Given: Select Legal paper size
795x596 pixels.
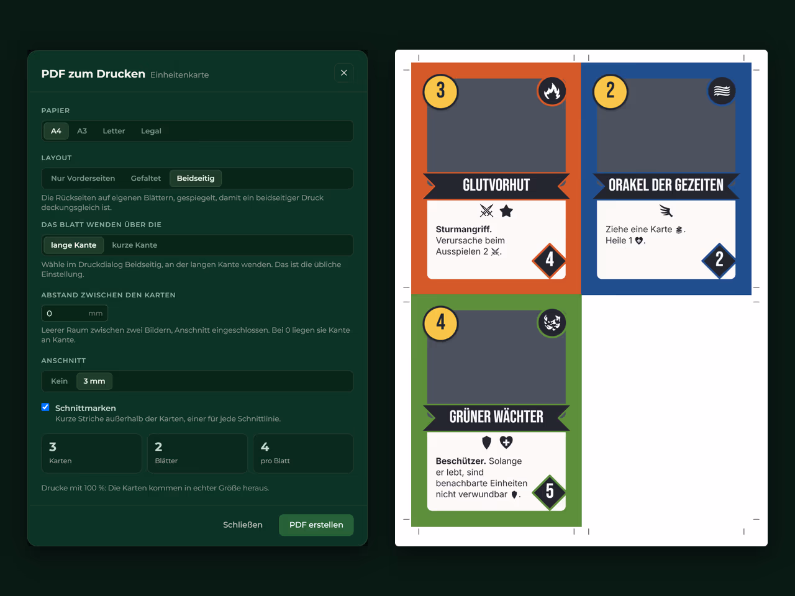Looking at the screenshot, I should [151, 131].
